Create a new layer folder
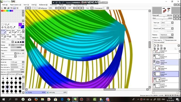 161,45
